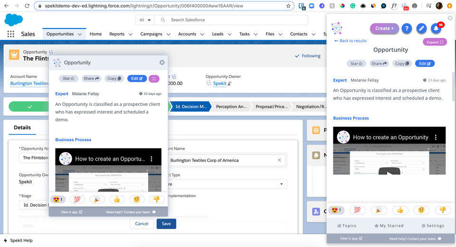Expand the Opportunities tab dropdown arrow
Screen dimensions: 456x247
tap(80, 34)
